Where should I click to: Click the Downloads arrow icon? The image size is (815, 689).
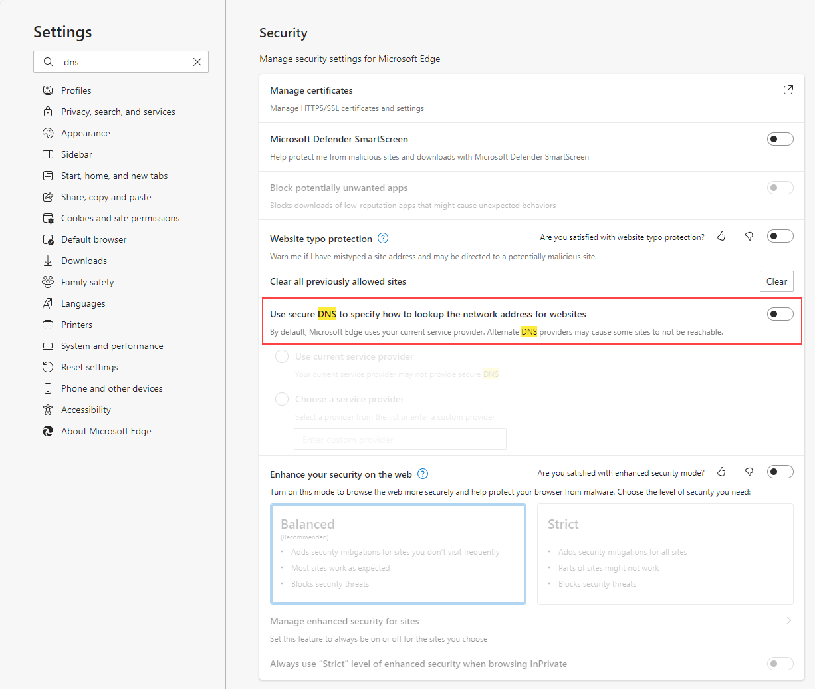48,261
